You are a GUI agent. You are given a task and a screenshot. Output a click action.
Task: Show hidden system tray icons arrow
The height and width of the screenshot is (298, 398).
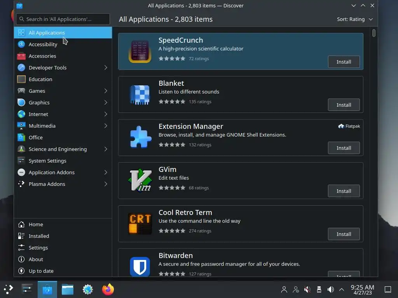(342, 289)
